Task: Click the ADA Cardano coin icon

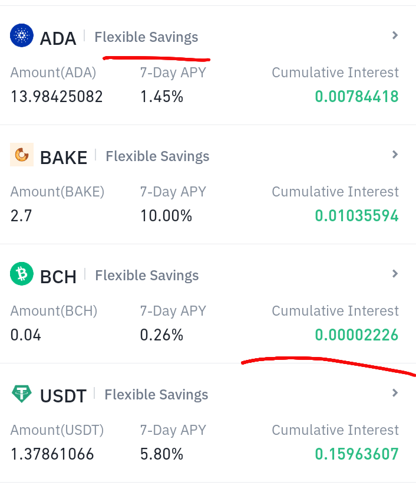Action: pos(22,35)
